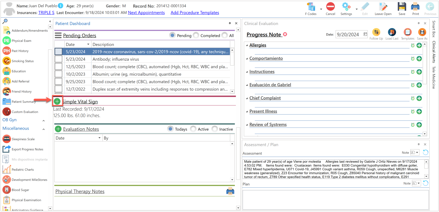Open the Smart Box side tab
This screenshot has height=212, width=439.
point(434,29)
